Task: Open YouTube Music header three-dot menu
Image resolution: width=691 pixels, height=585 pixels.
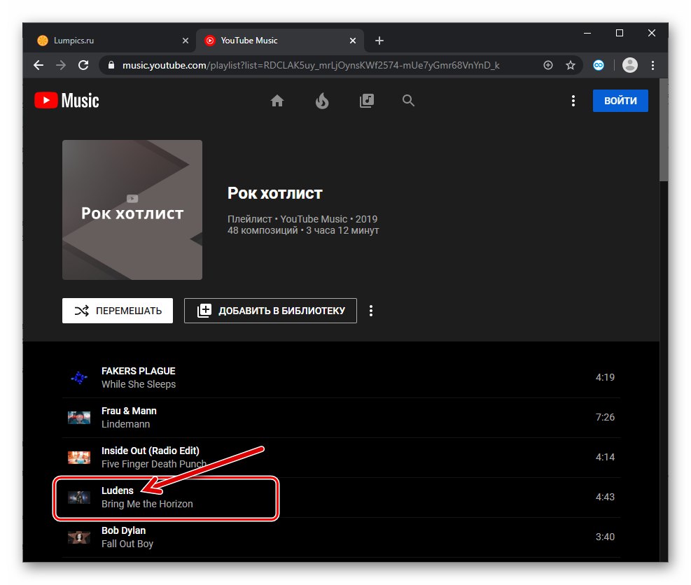Action: tap(573, 101)
